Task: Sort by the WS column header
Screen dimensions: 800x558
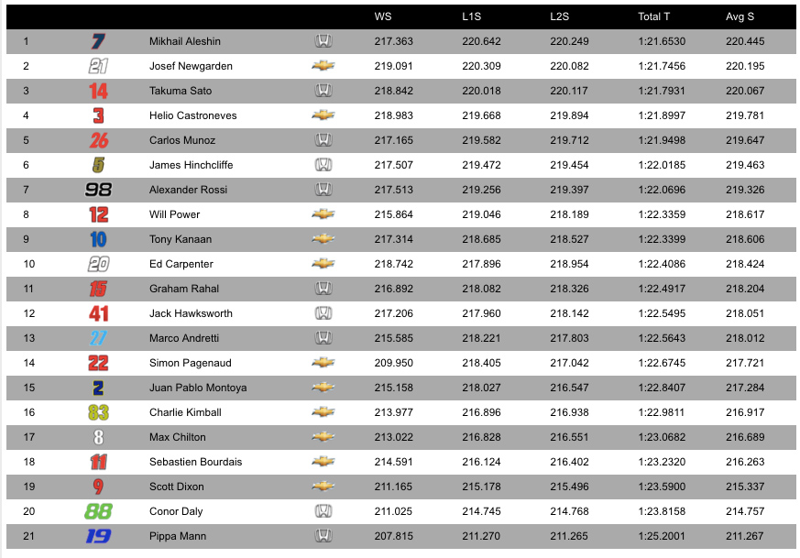Action: pos(383,16)
